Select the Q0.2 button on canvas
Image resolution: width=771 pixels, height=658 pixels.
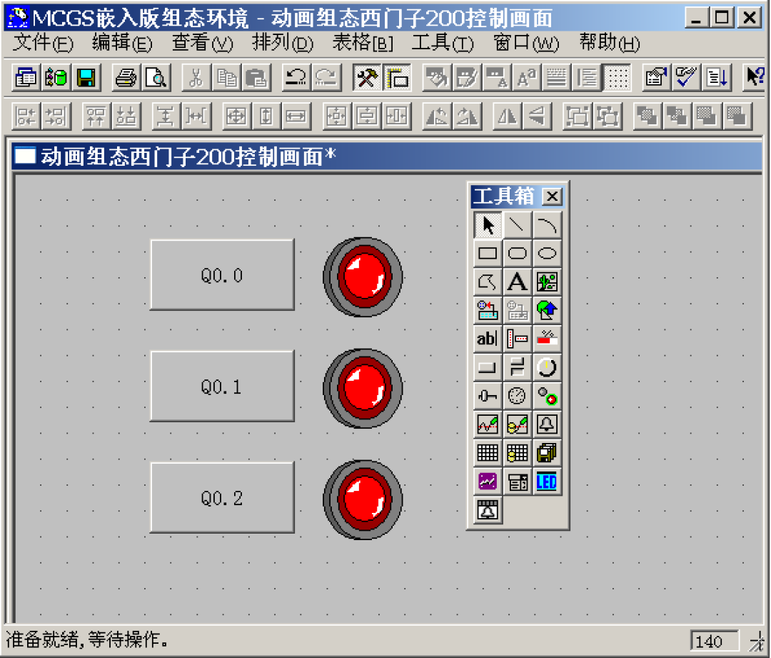coord(222,497)
